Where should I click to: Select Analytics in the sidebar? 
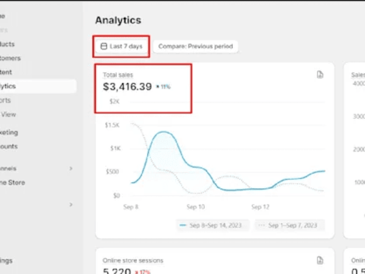(36, 86)
